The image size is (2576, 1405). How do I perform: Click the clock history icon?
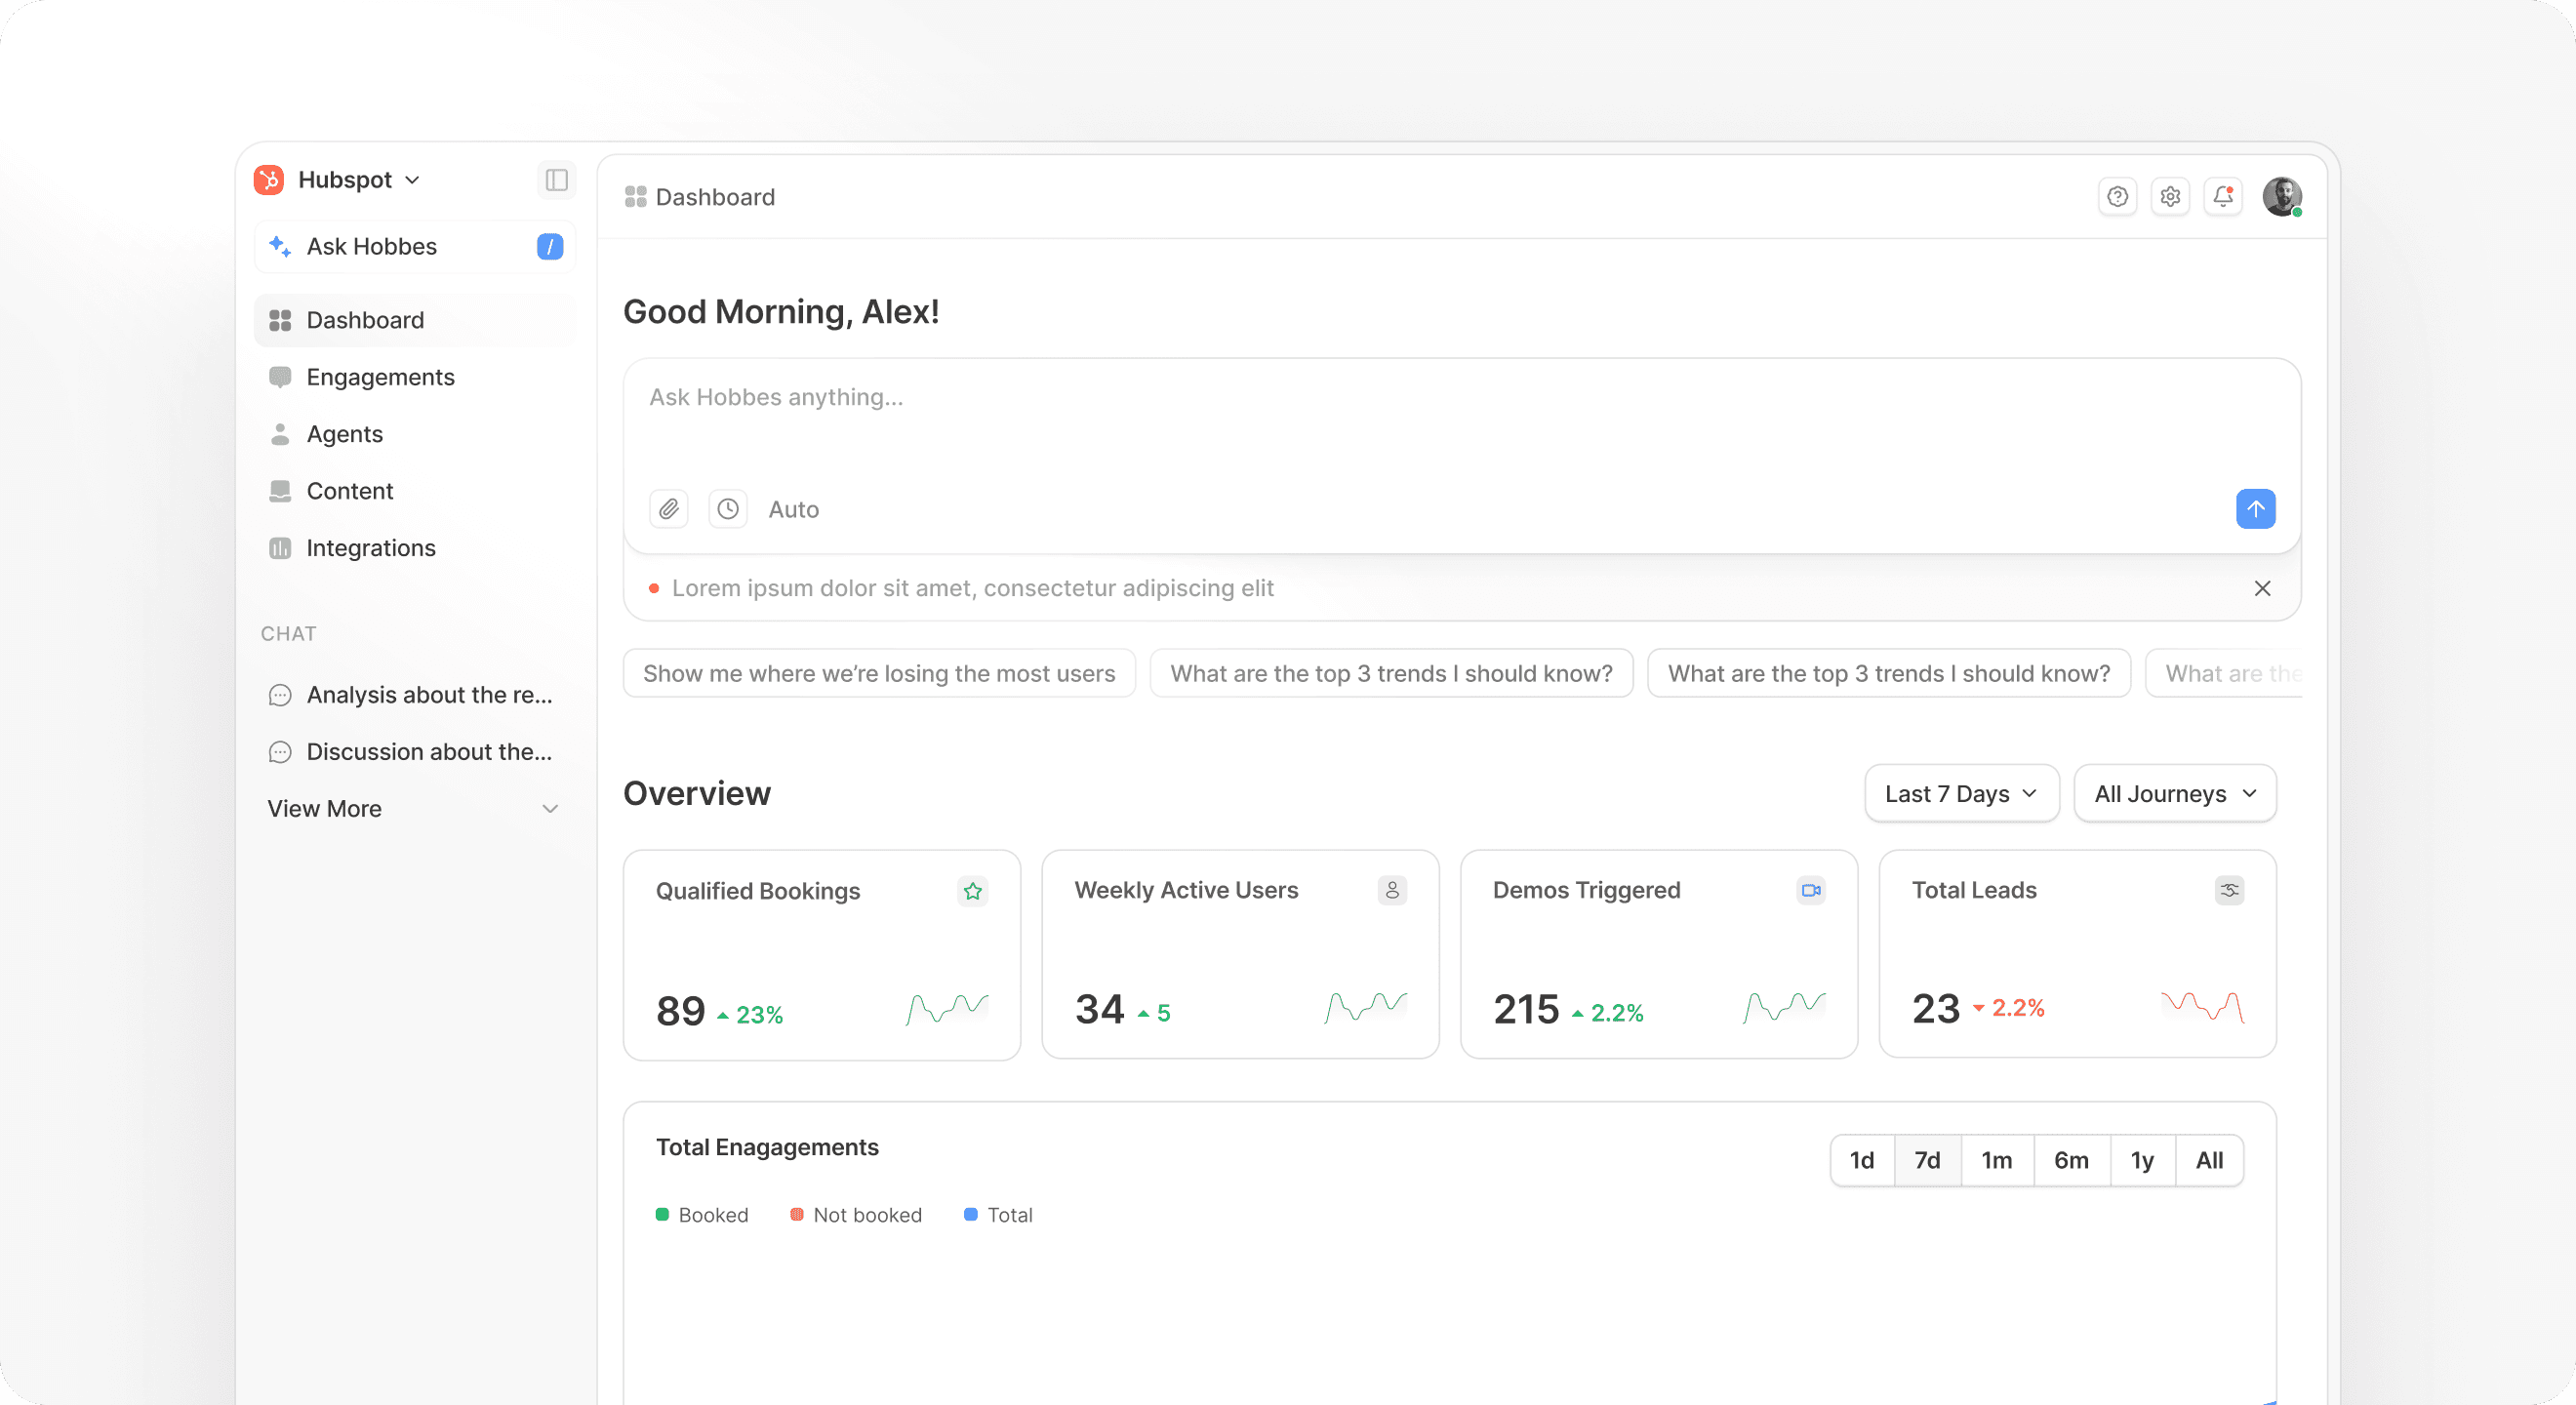pyautogui.click(x=728, y=509)
